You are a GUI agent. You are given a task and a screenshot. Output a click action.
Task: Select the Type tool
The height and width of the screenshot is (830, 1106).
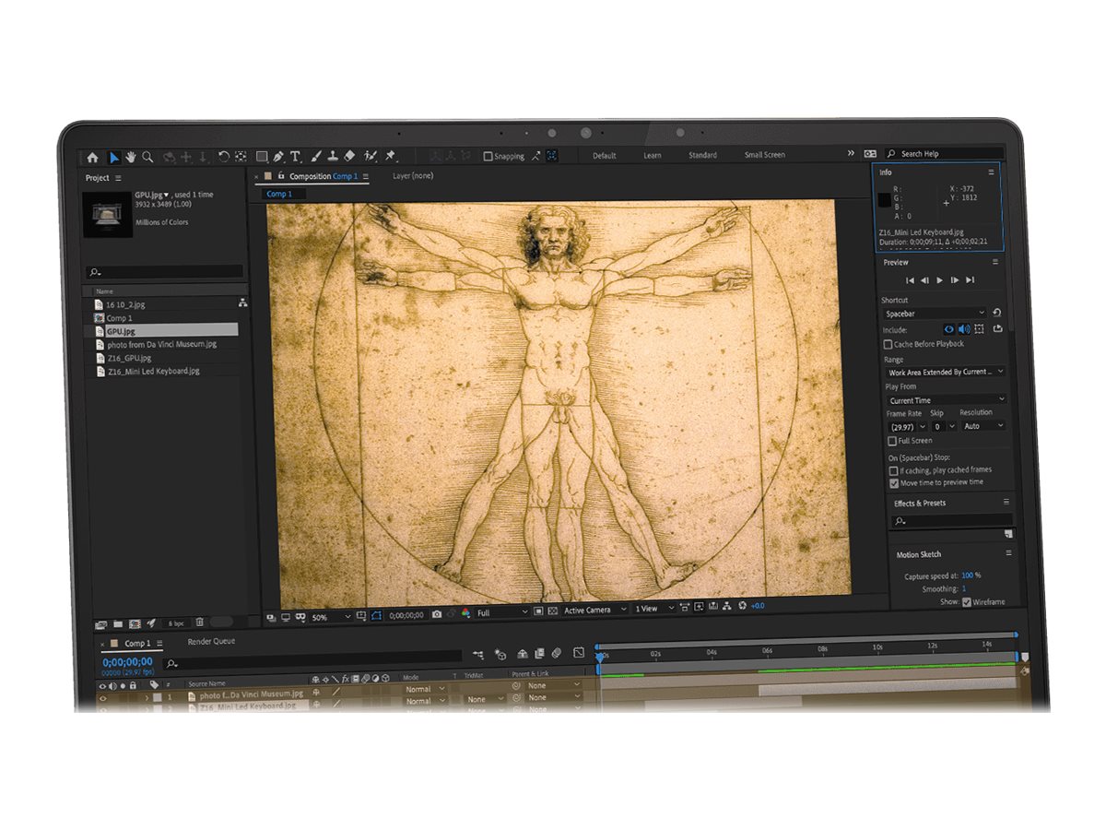pyautogui.click(x=295, y=157)
